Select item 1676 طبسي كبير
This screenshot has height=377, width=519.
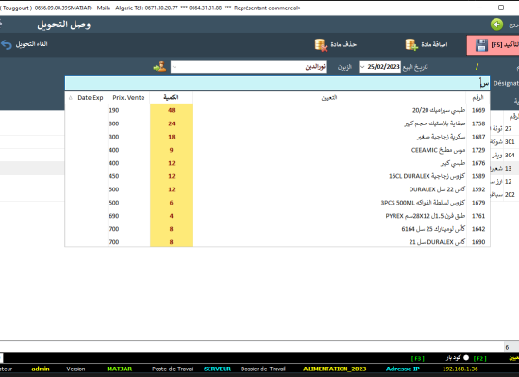point(277,163)
